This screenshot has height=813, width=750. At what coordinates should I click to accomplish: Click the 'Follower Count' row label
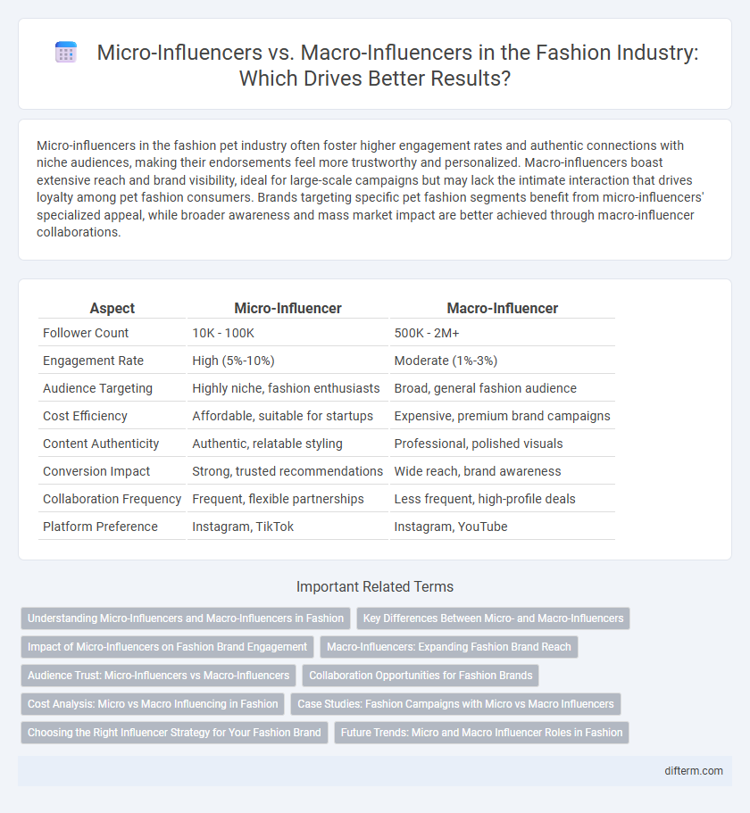click(x=86, y=333)
